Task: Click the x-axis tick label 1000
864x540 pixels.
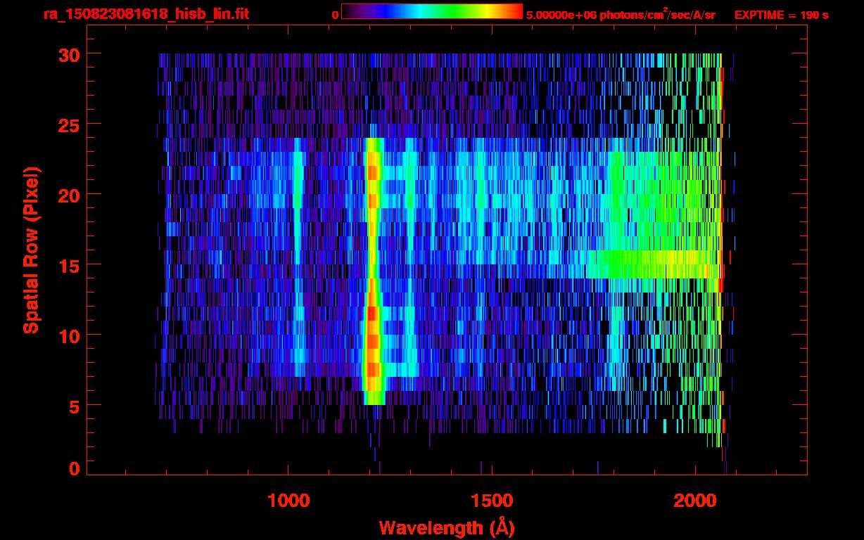Action: pyautogui.click(x=288, y=501)
